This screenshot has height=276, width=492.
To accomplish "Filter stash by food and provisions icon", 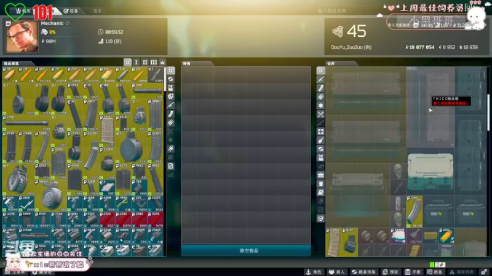I will pyautogui.click(x=320, y=140).
